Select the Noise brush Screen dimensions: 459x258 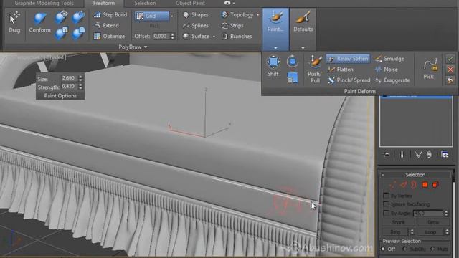tap(386, 70)
